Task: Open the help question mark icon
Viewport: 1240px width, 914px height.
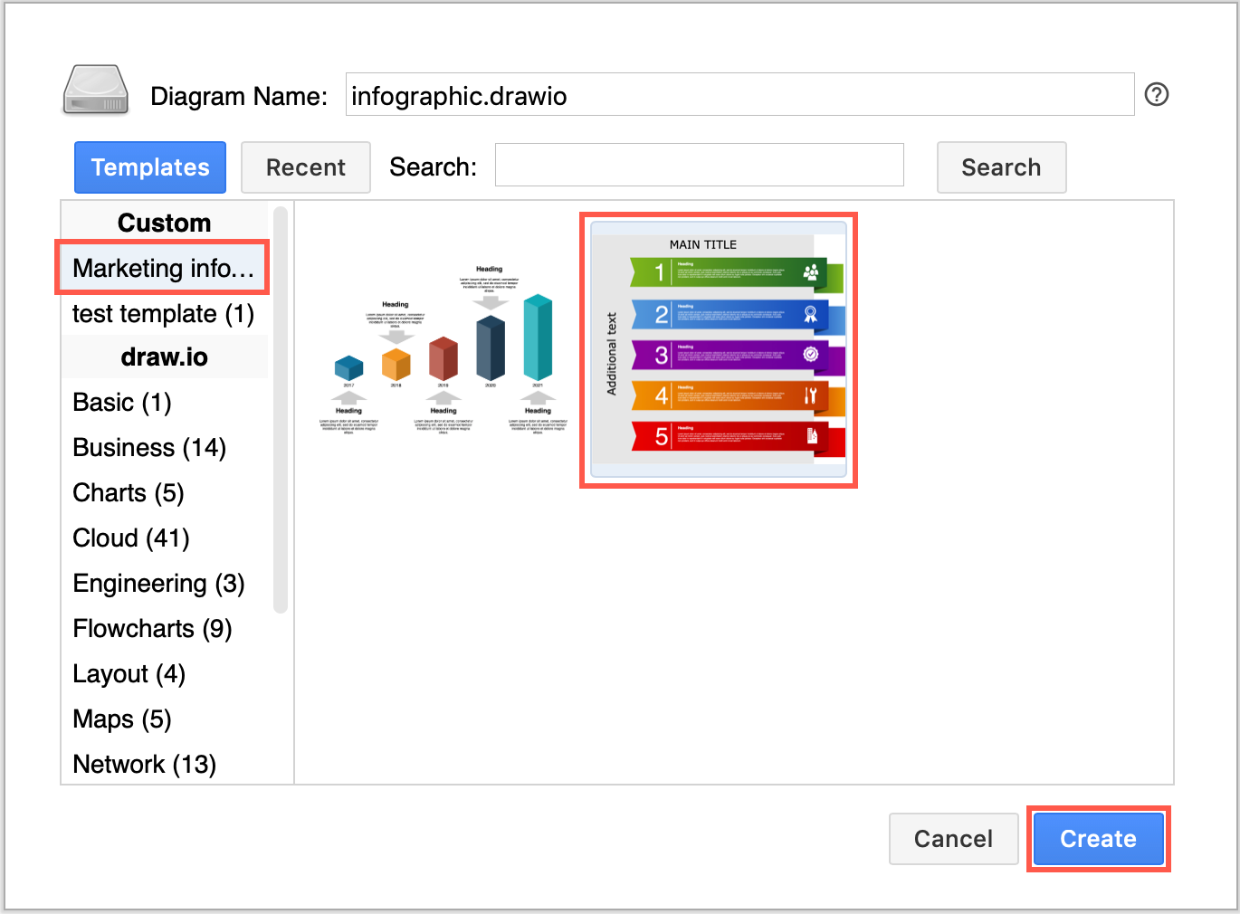Action: point(1156,93)
